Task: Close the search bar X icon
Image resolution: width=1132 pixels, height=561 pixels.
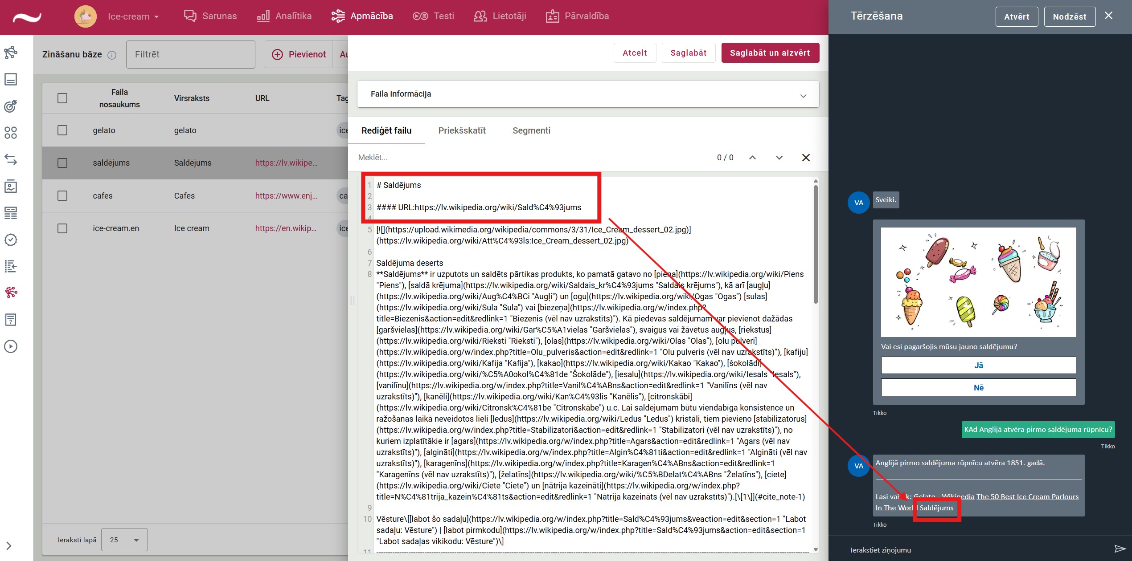Action: pos(806,158)
